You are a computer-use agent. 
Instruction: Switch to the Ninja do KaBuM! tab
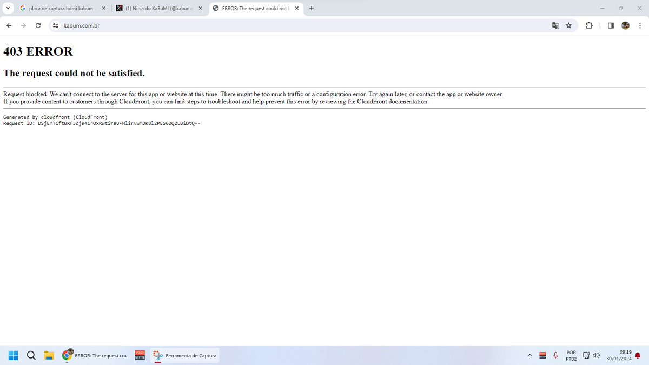pyautogui.click(x=158, y=8)
